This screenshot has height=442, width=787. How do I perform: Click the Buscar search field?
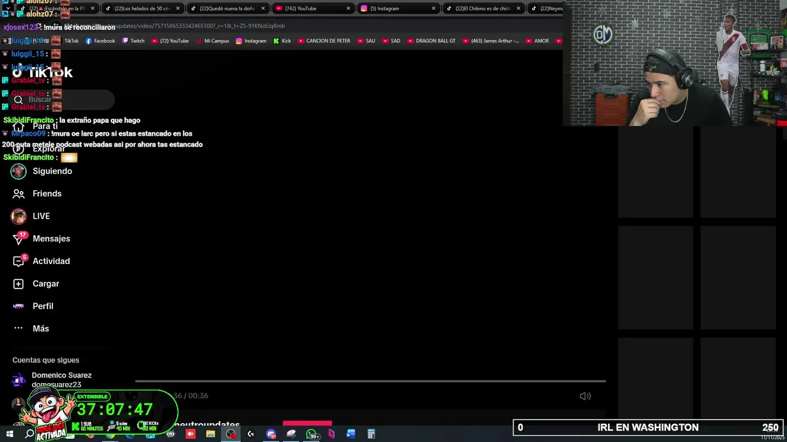(x=61, y=99)
